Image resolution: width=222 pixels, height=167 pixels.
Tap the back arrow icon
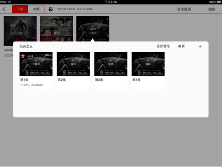4,9
